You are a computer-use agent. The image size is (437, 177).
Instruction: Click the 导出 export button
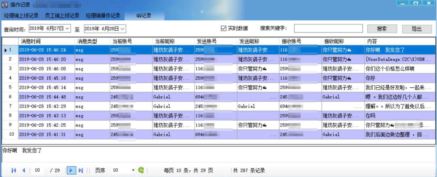417,29
